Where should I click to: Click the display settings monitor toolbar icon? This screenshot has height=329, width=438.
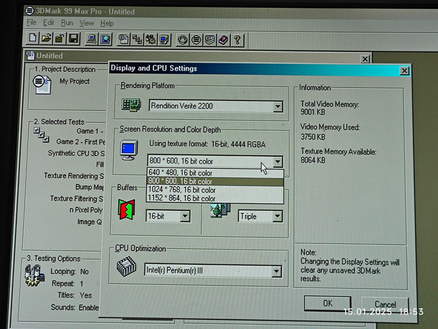coord(164,40)
